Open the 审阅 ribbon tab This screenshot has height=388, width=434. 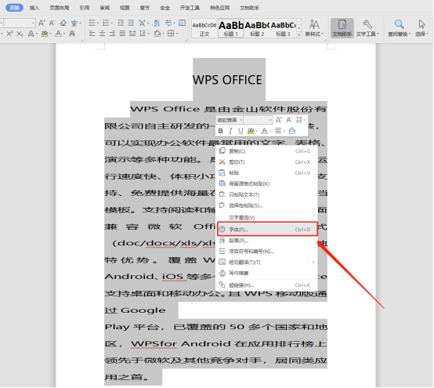[x=105, y=8]
